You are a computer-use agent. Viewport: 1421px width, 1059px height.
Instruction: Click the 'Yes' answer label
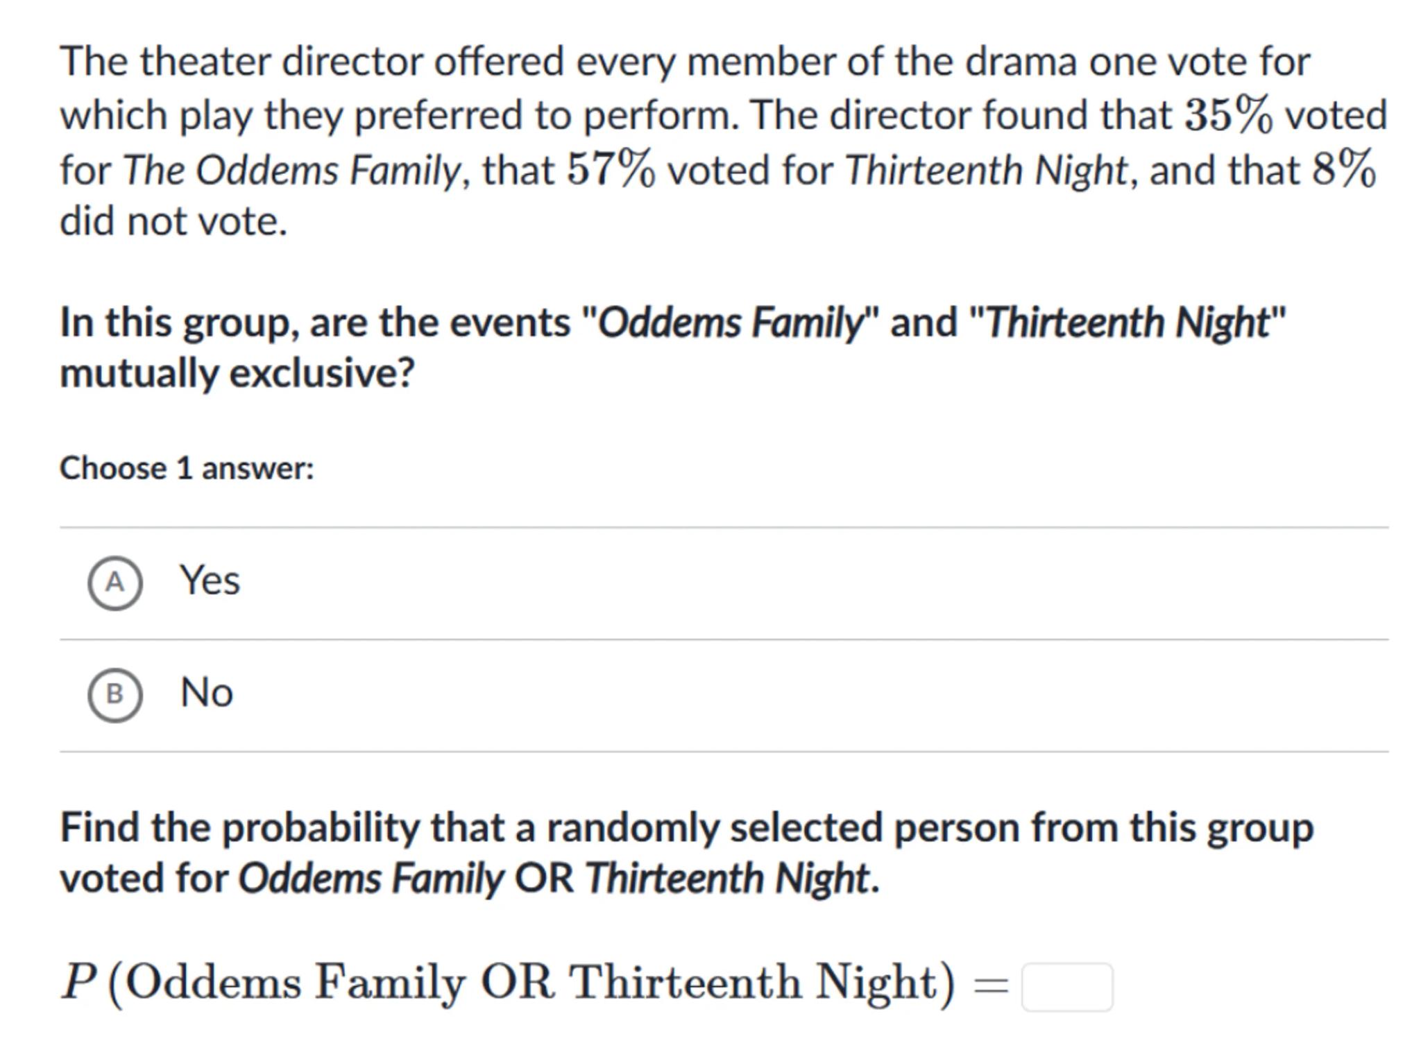pos(210,580)
